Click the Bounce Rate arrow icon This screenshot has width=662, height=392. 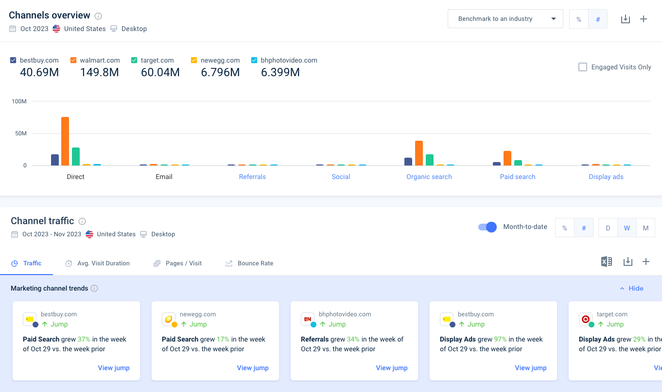[x=229, y=263]
